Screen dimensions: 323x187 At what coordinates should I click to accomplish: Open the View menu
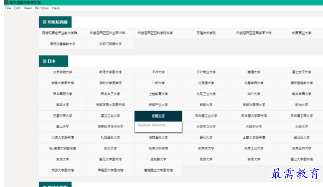[28, 8]
